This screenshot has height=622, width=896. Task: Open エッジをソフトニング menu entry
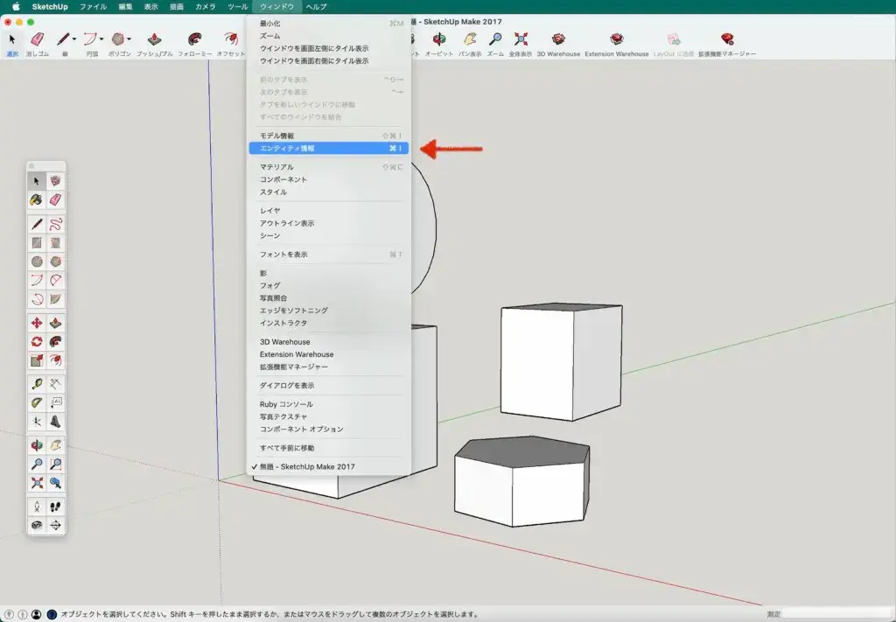(x=329, y=311)
